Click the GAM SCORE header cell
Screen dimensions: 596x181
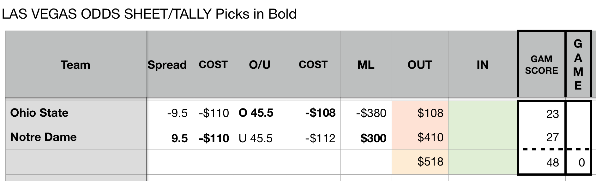point(541,65)
